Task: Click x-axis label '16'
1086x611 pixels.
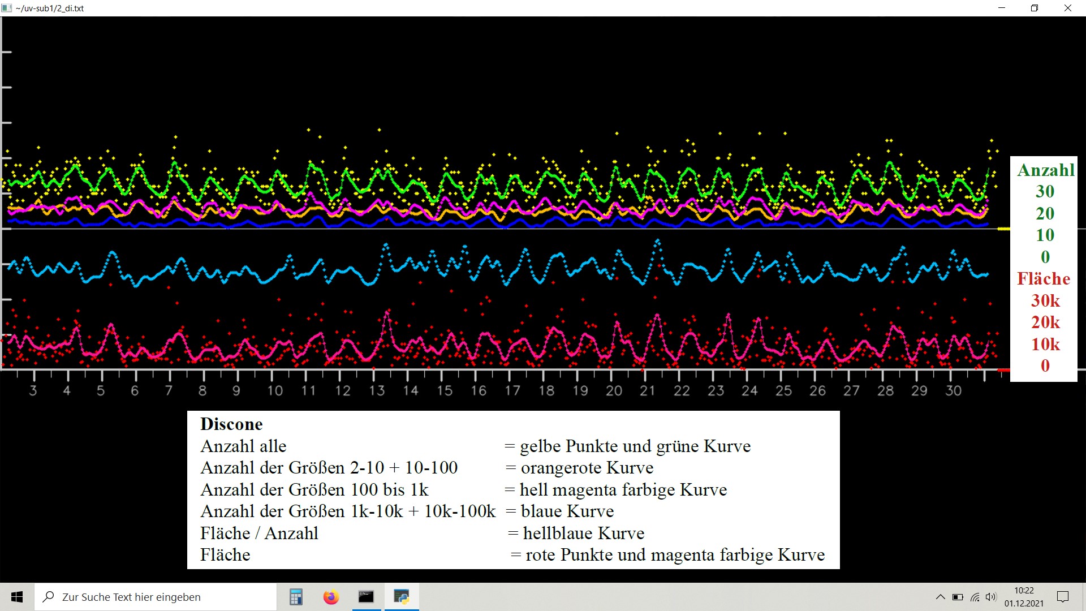Action: tap(479, 391)
